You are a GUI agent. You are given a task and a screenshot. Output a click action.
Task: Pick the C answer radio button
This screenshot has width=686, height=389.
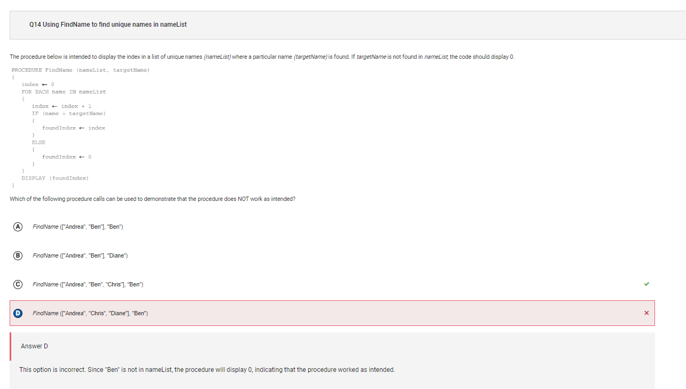18,284
